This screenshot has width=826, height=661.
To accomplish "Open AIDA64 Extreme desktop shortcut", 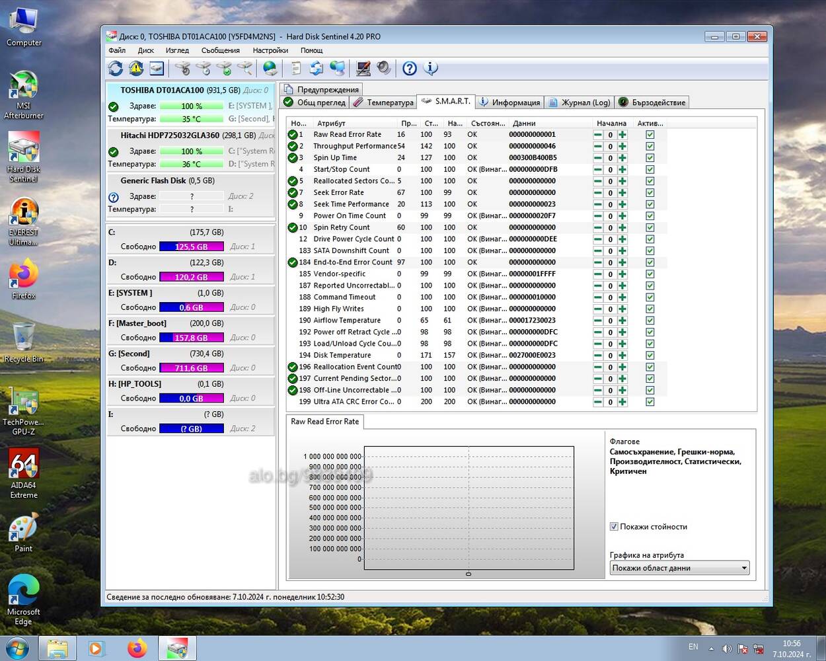I will (x=24, y=473).
